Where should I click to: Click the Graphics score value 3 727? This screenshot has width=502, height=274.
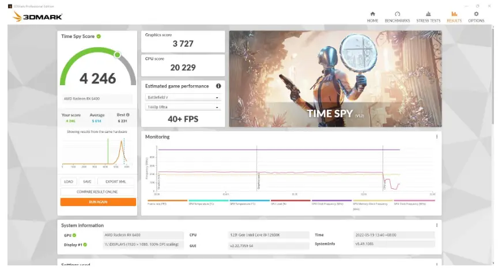tap(183, 44)
